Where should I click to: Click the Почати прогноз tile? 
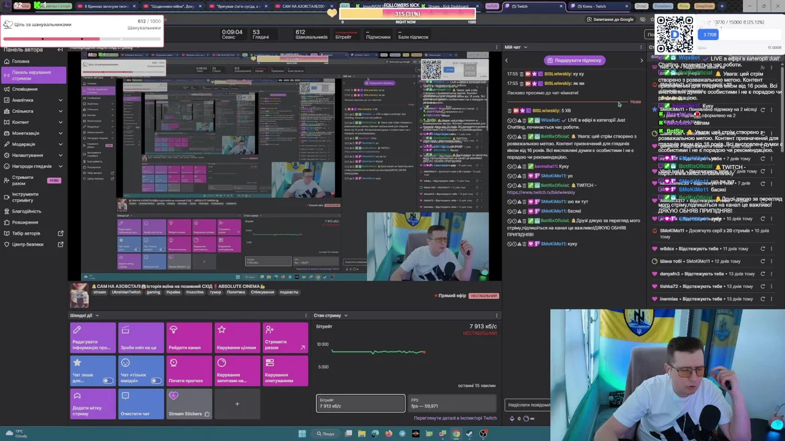[x=189, y=371]
